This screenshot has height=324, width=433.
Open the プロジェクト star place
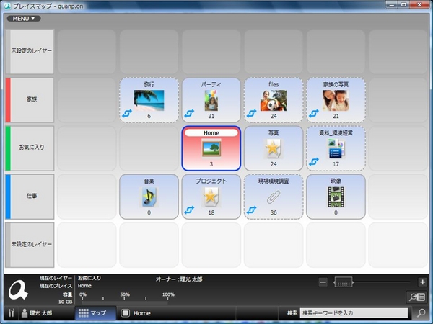tap(211, 196)
